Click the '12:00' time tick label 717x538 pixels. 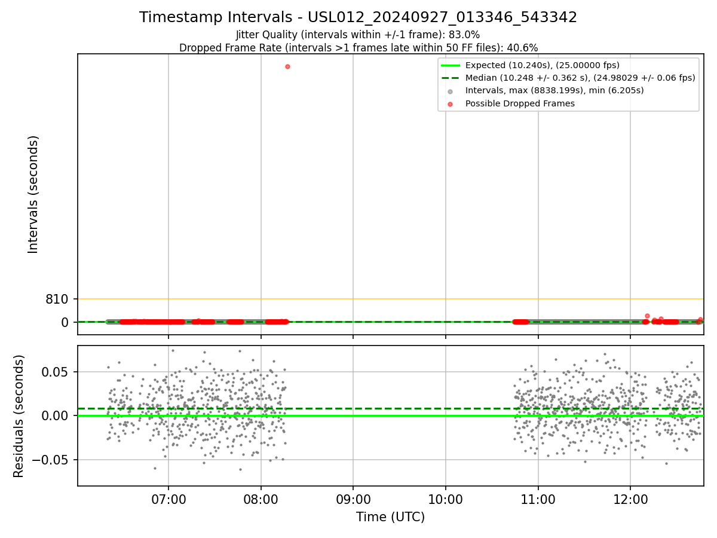[630, 499]
